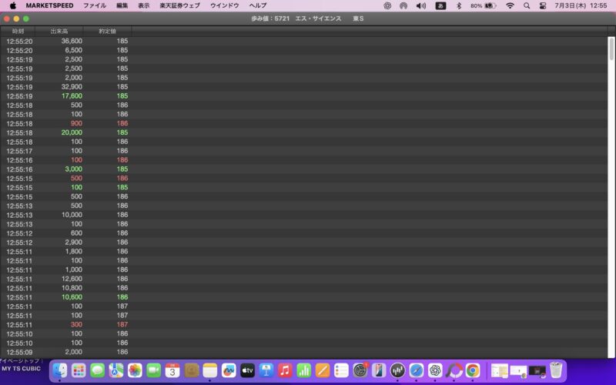Open iPhone Mirroring in the dock
The height and width of the screenshot is (385, 616).
tap(379, 370)
